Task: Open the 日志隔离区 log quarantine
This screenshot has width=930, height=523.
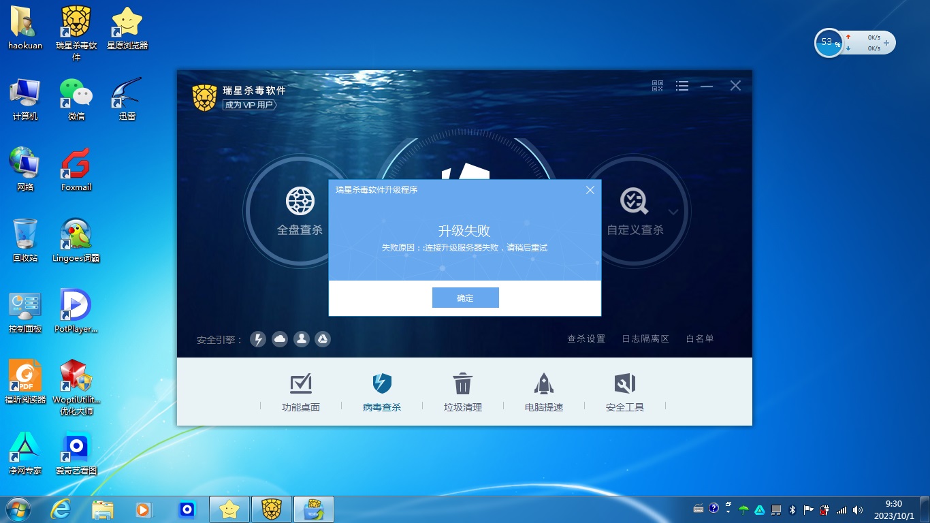Action: click(x=645, y=338)
